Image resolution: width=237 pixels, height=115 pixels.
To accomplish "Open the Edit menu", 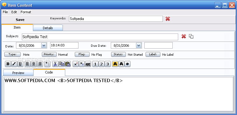I will pyautogui.click(x=14, y=12).
